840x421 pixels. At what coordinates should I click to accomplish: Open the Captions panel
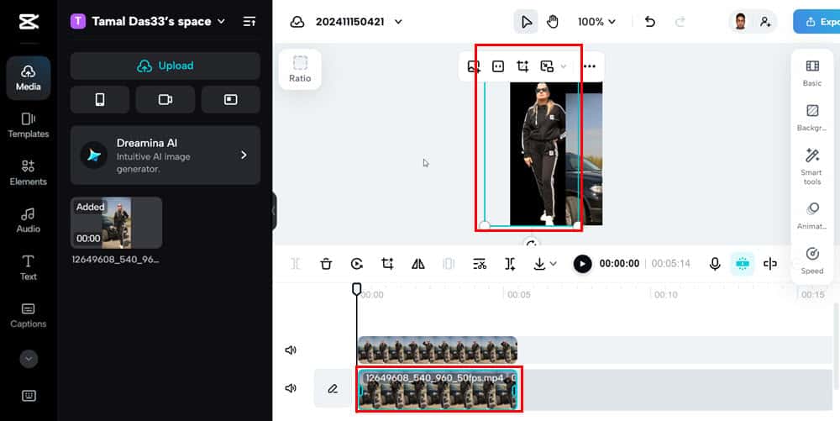pyautogui.click(x=29, y=315)
